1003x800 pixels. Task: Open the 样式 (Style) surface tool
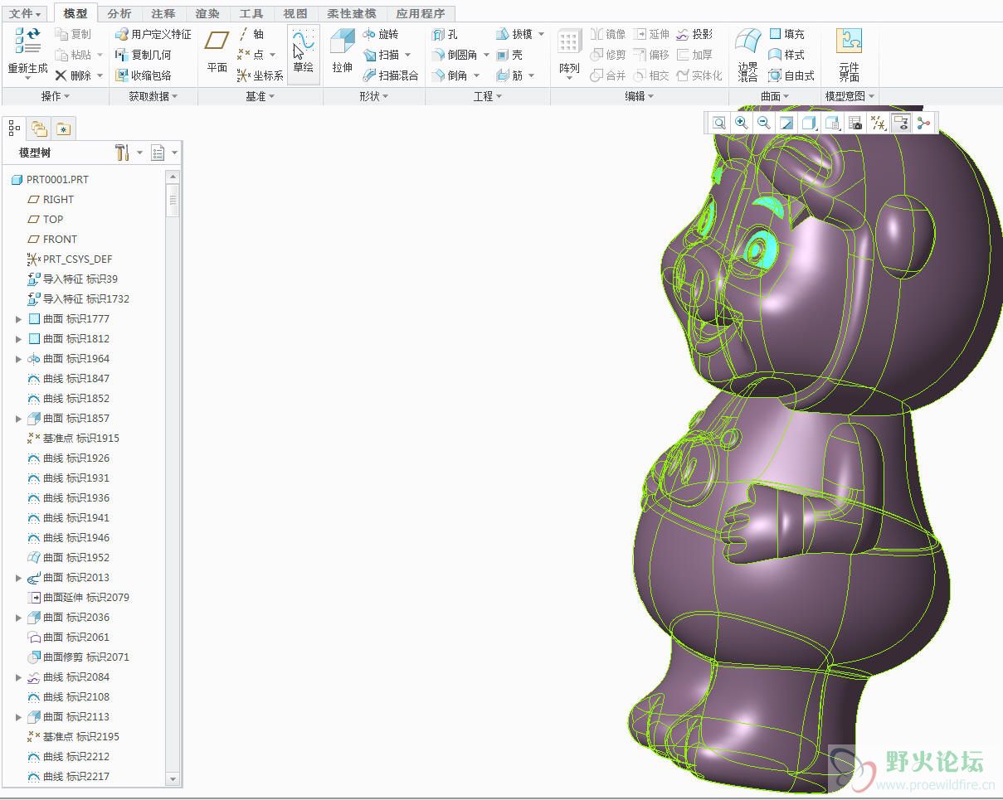[x=786, y=55]
